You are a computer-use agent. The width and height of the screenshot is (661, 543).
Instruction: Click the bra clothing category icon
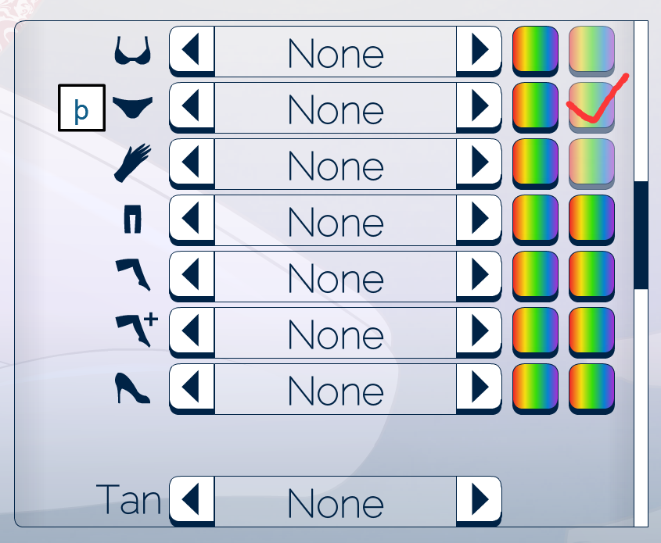133,52
